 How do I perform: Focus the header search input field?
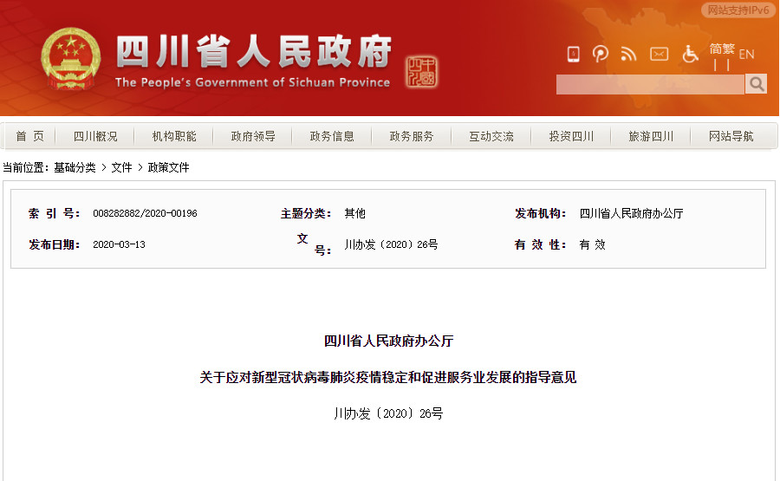650,84
